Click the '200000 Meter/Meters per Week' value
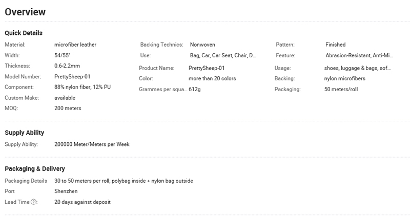Screen dimensions: 410x216 pyautogui.click(x=92, y=144)
